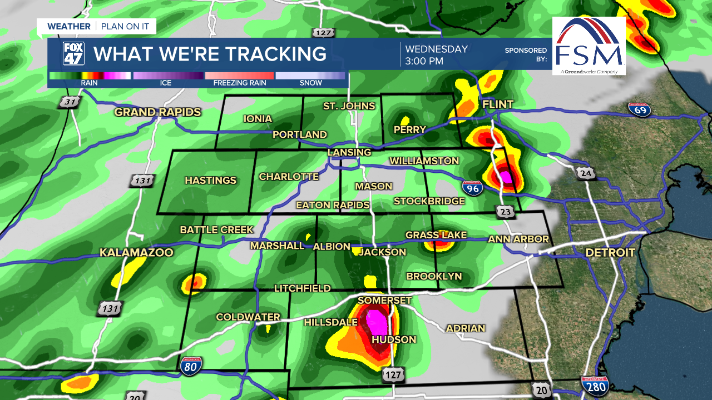The height and width of the screenshot is (400, 712).
Task: Click the Interstate 80 highway shield
Action: click(191, 365)
